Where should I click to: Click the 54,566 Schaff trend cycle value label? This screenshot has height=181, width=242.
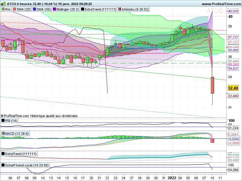pos(233,170)
